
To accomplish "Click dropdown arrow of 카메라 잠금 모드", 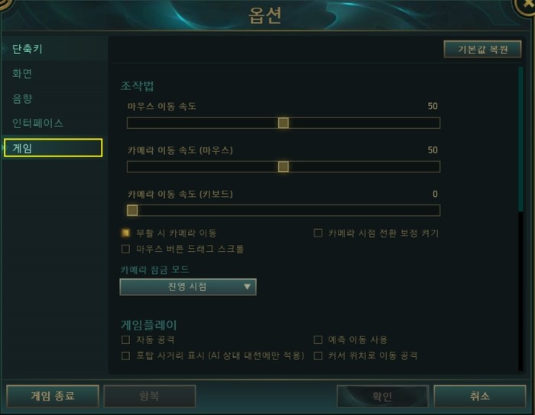I will [x=248, y=287].
